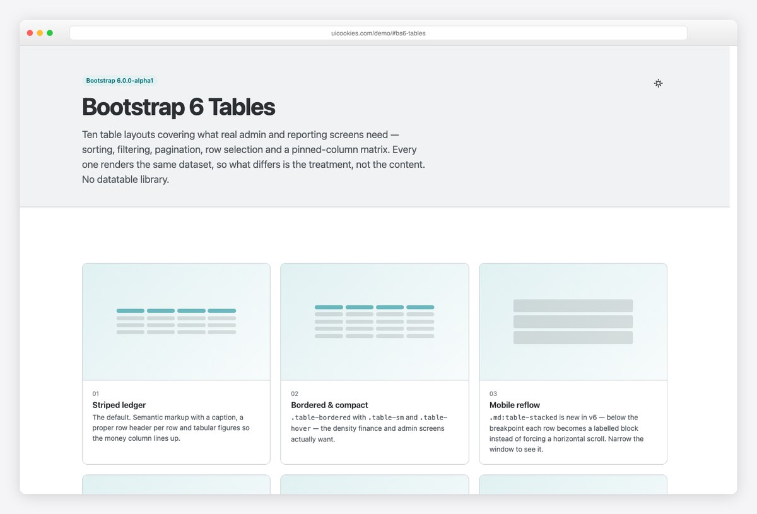Click the Mobile reflow title
This screenshot has width=757, height=514.
tap(515, 405)
